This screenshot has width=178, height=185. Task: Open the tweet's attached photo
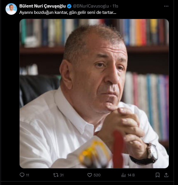click(94, 94)
